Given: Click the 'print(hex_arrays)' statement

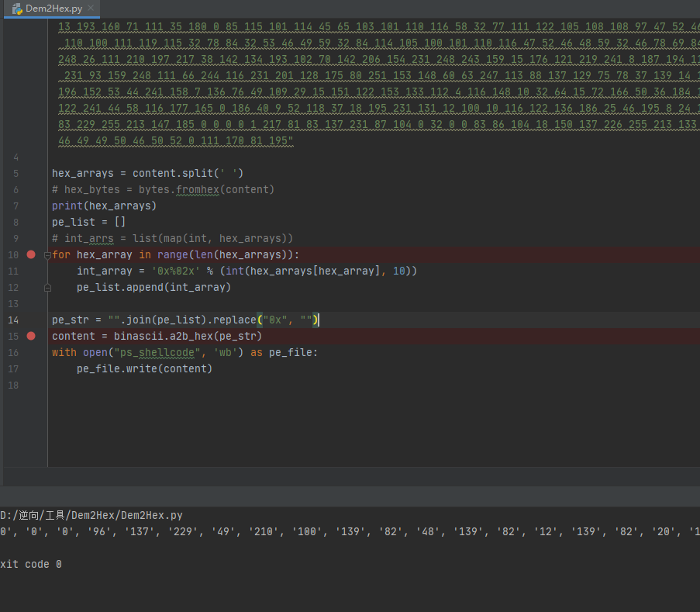Looking at the screenshot, I should tap(104, 206).
